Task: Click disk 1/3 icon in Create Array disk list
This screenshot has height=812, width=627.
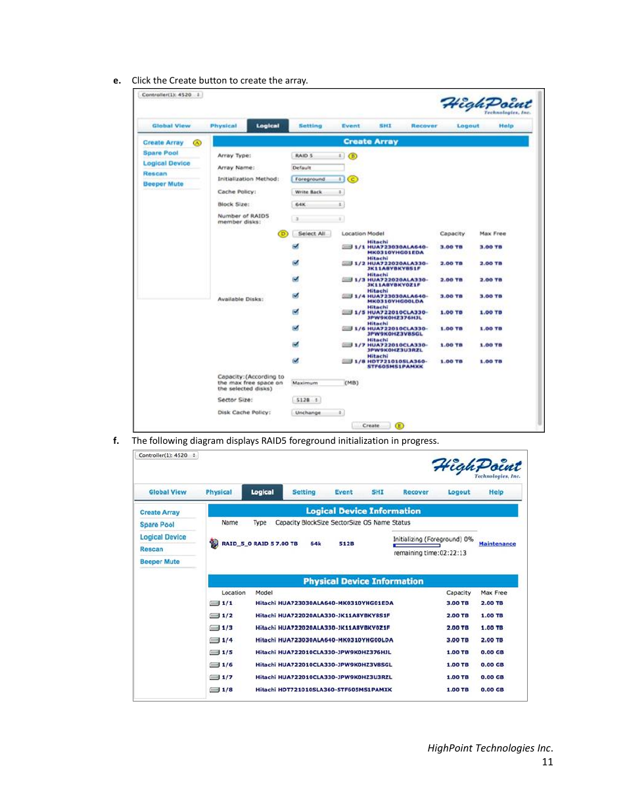Action: click(x=347, y=280)
